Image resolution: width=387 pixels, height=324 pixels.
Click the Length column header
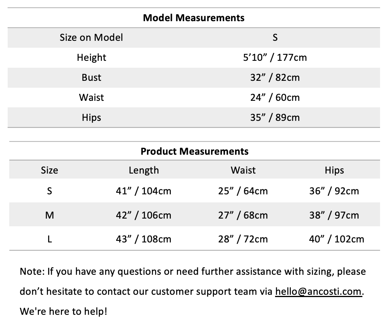click(143, 170)
